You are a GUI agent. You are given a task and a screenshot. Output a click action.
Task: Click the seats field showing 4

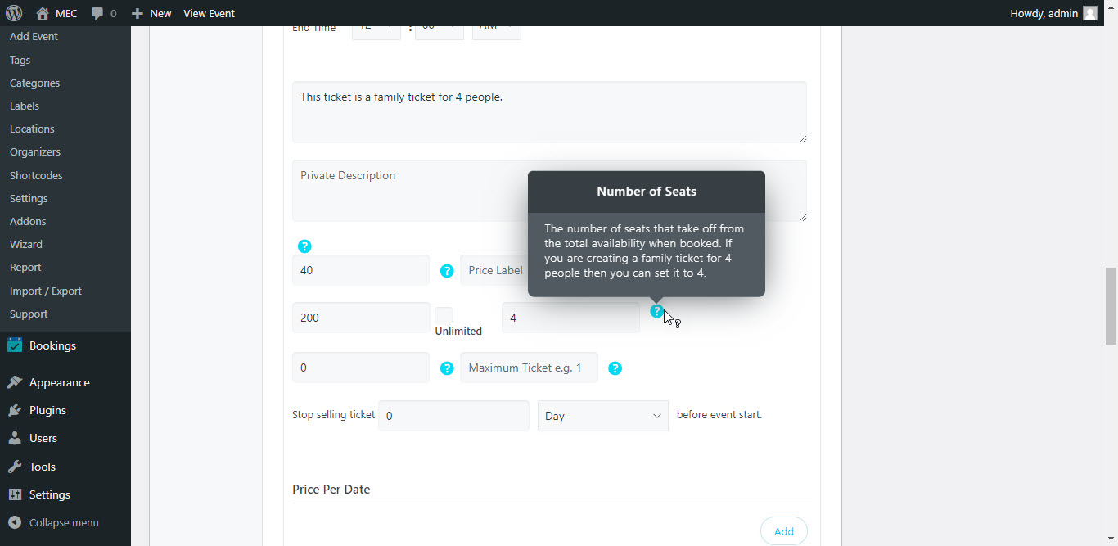[x=570, y=318]
